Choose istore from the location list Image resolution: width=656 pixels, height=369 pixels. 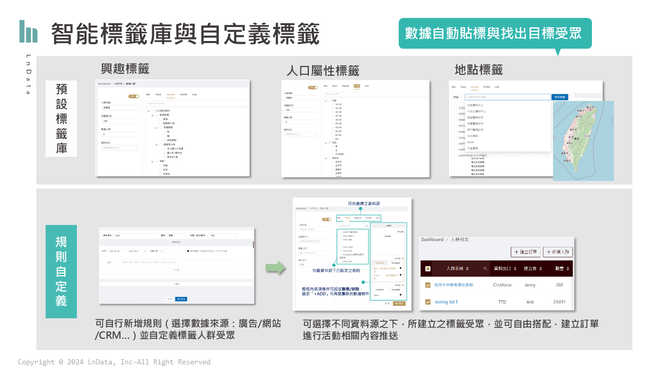click(470, 142)
